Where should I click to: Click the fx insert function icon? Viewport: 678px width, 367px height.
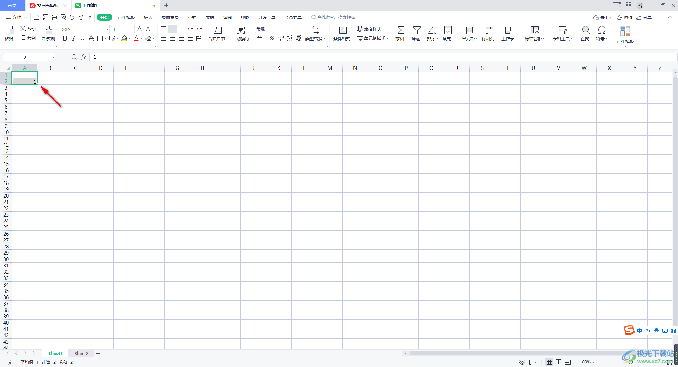click(84, 57)
